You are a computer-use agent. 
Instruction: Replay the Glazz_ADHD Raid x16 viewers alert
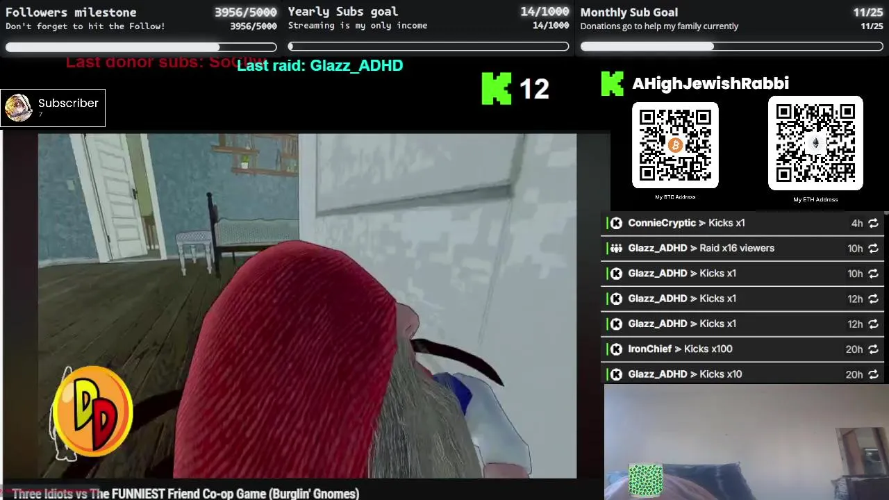(873, 248)
